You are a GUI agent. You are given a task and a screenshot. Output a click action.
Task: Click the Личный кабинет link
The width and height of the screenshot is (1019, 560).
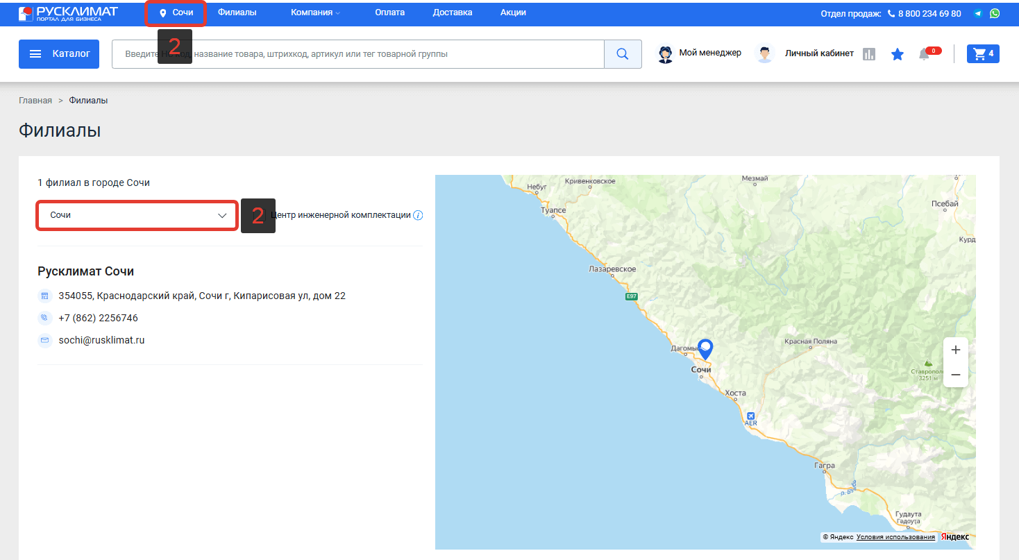pos(819,53)
